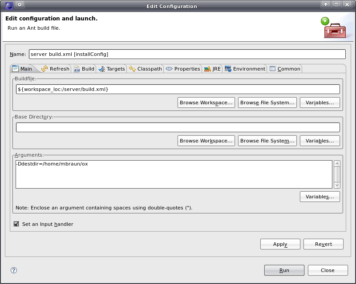Click the Apply button
The width and height of the screenshot is (356, 284).
point(280,244)
